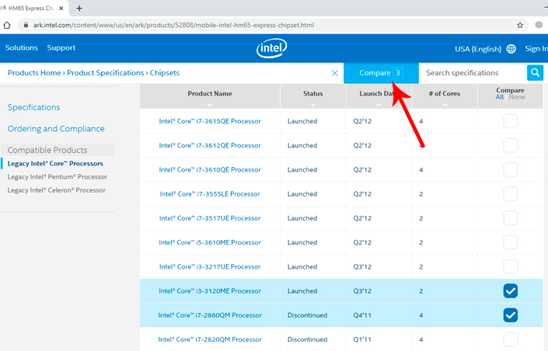Click Launched status for i3-3120ME row

[302, 291]
